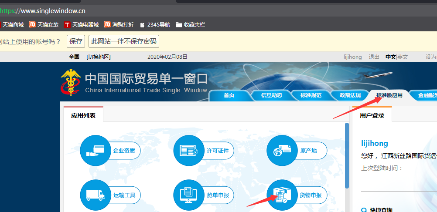Click the 许可证件 application icon
This screenshot has height=212, width=437.
[188, 151]
